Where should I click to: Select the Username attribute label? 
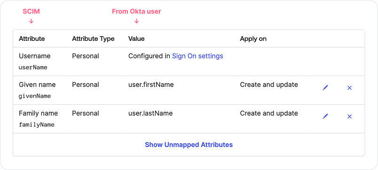coord(35,56)
